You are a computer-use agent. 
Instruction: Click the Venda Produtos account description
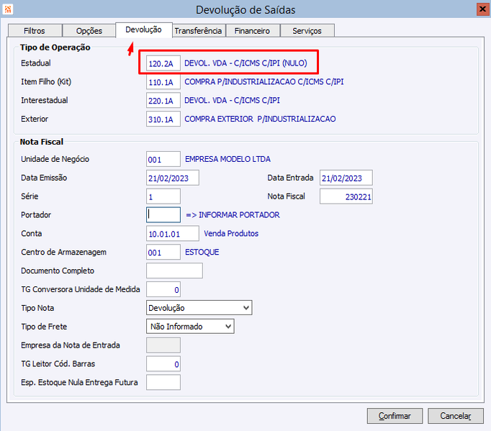click(231, 234)
